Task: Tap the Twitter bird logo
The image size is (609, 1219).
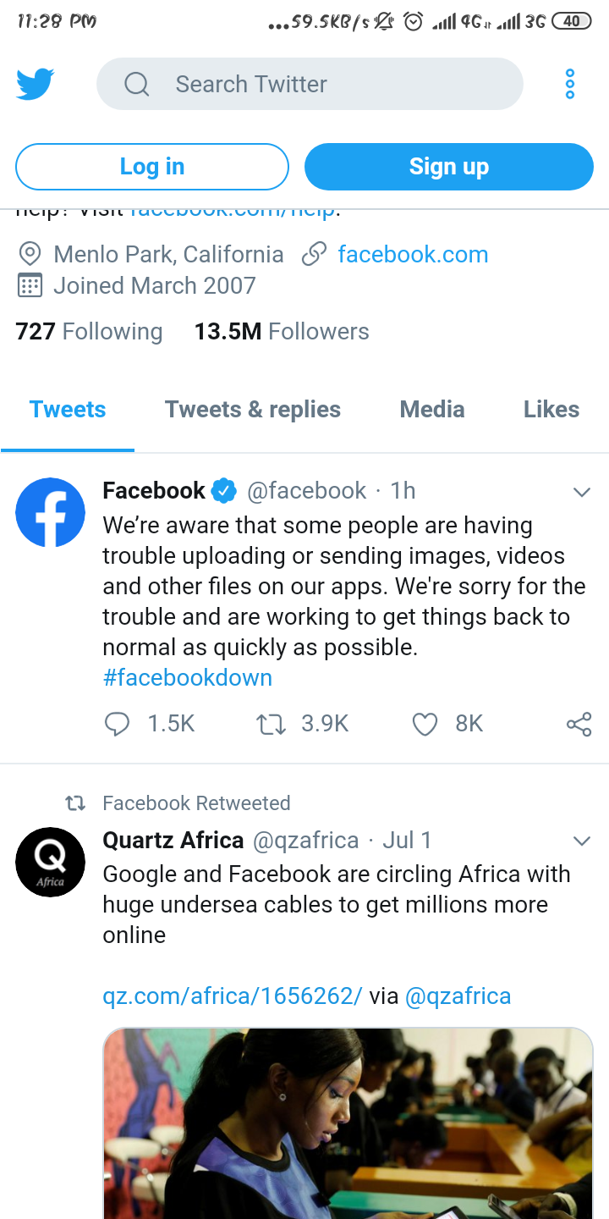Action: click(36, 84)
